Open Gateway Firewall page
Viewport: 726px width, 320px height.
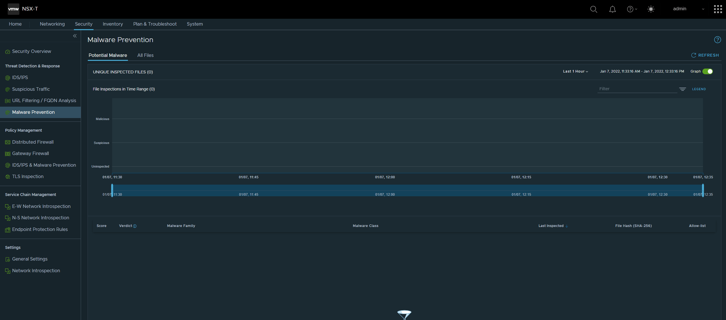point(30,153)
